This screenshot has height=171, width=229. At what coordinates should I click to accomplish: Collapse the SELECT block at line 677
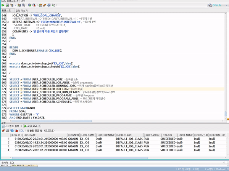click(x=8, y=108)
